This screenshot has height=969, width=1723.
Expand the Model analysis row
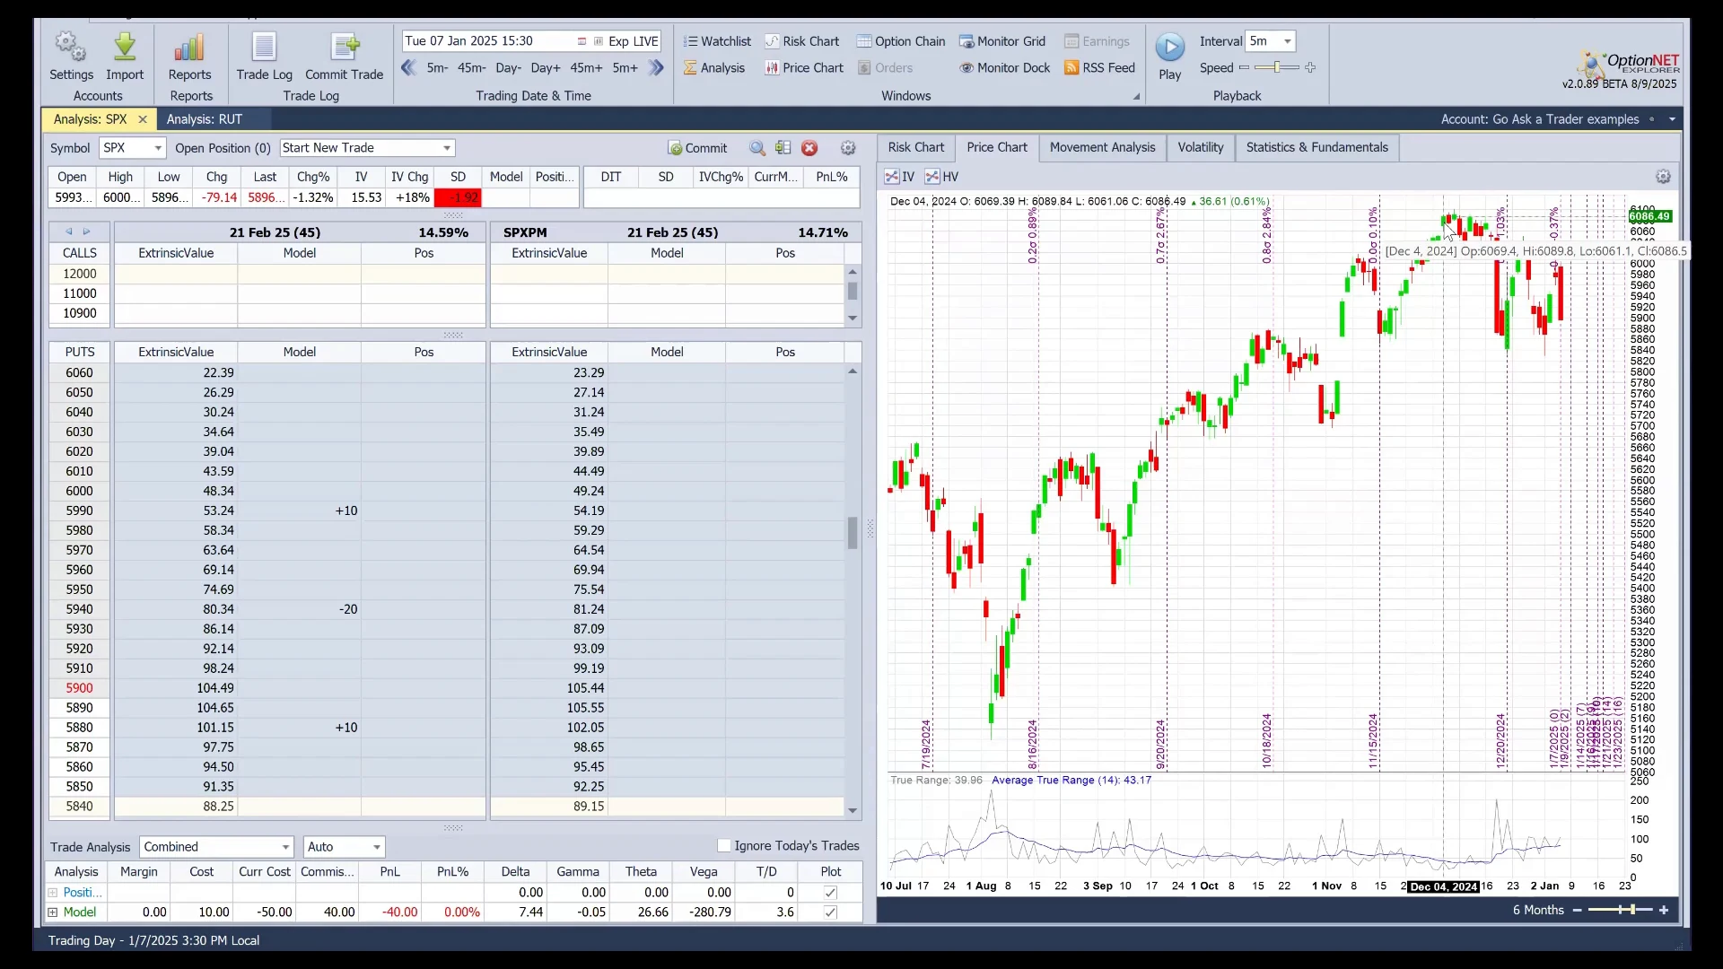pos(53,912)
